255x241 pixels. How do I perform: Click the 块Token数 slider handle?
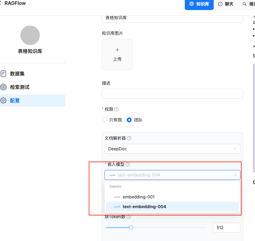[131, 227]
